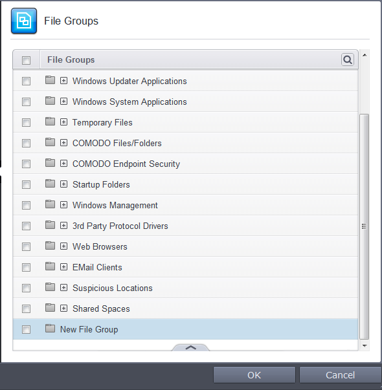Screen dimensions: 382x390
Task: Click the folder icon beside Shared Spaces
Action: (50, 308)
